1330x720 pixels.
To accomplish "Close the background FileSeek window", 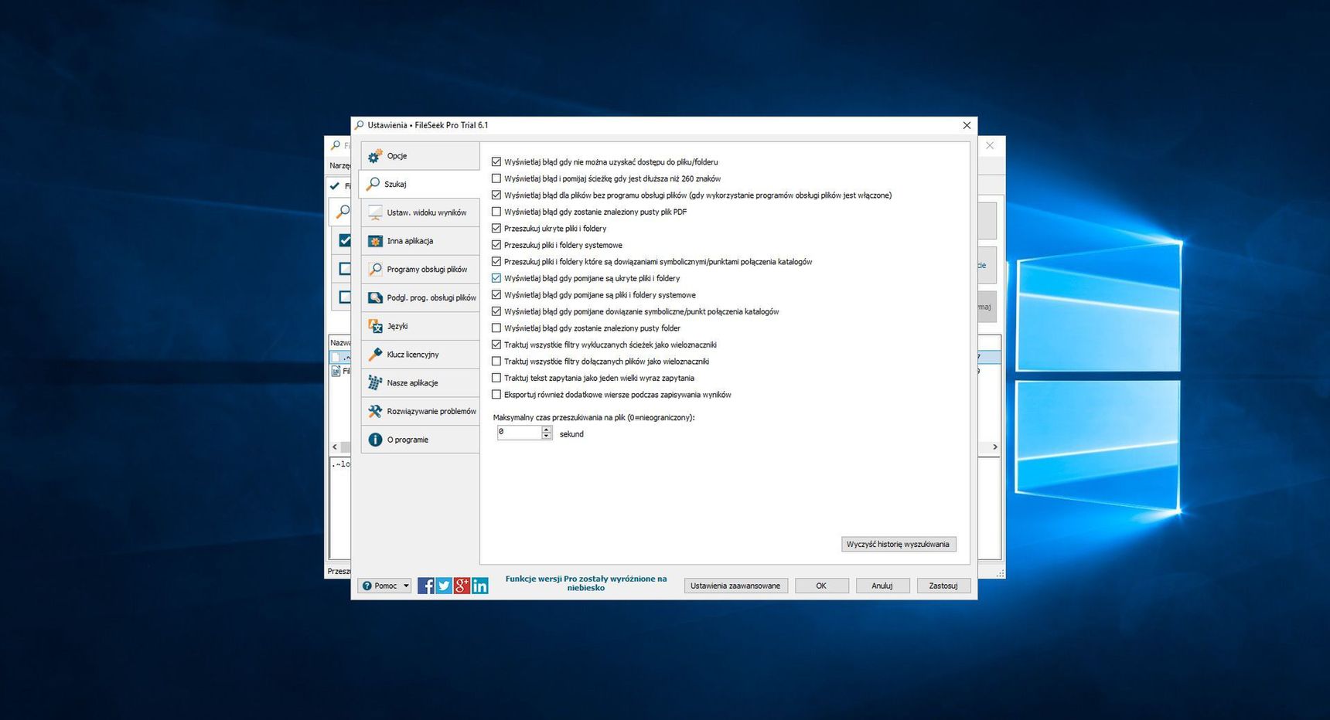I will (990, 145).
